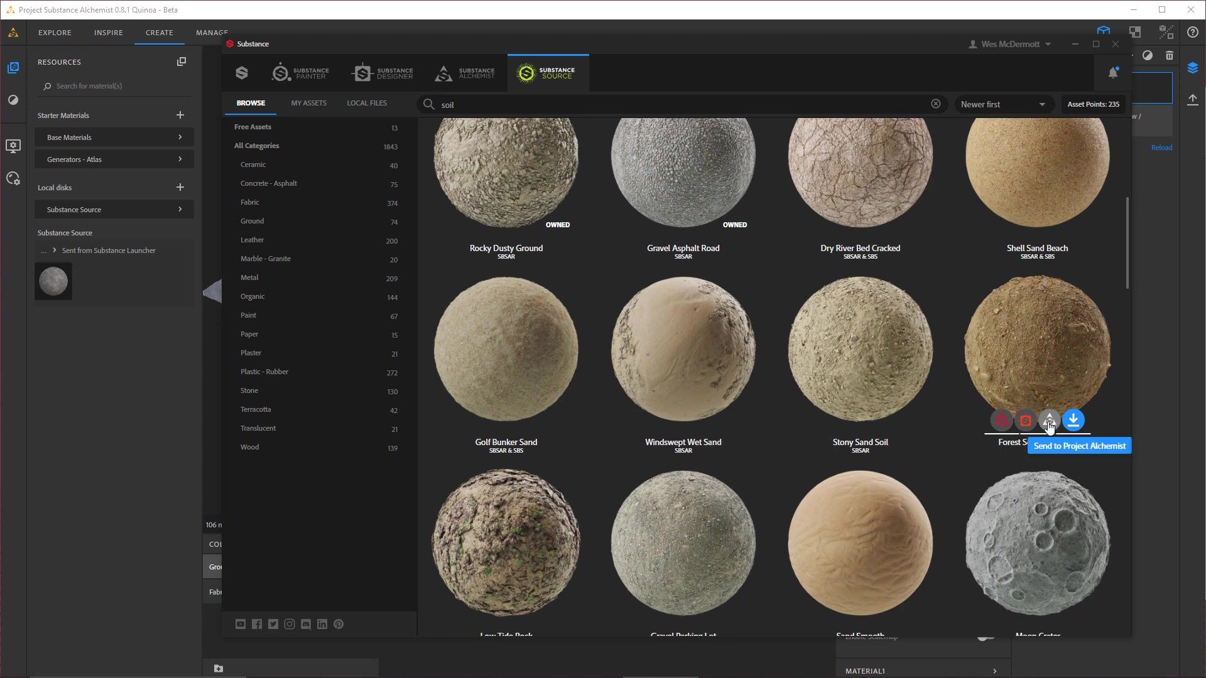This screenshot has width=1206, height=678.
Task: Select the 3D viewport view icon in Alchemist
Action: coord(1104,31)
